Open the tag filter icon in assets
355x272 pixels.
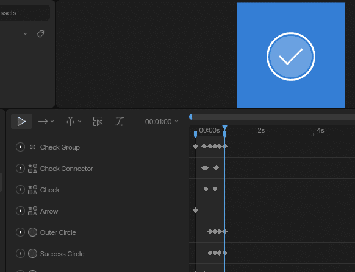pos(40,34)
